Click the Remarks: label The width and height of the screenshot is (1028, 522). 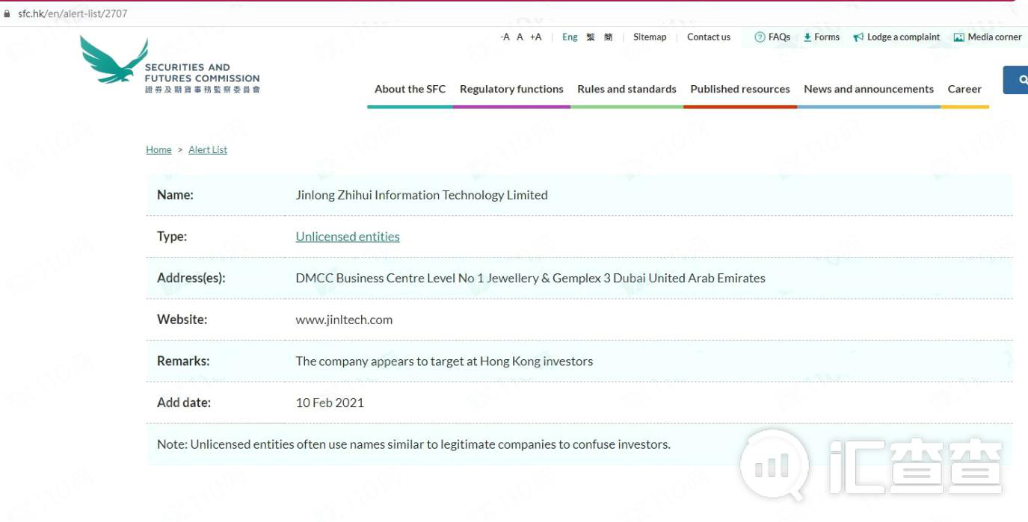183,361
